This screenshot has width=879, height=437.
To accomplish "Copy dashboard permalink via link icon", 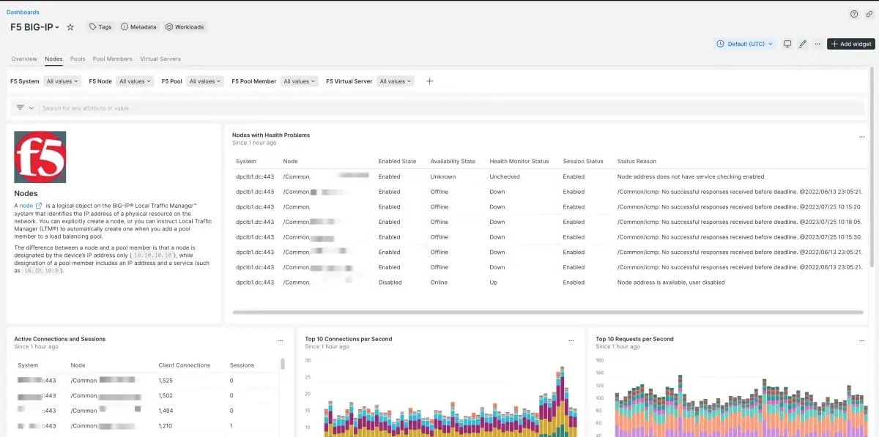I will tap(869, 14).
